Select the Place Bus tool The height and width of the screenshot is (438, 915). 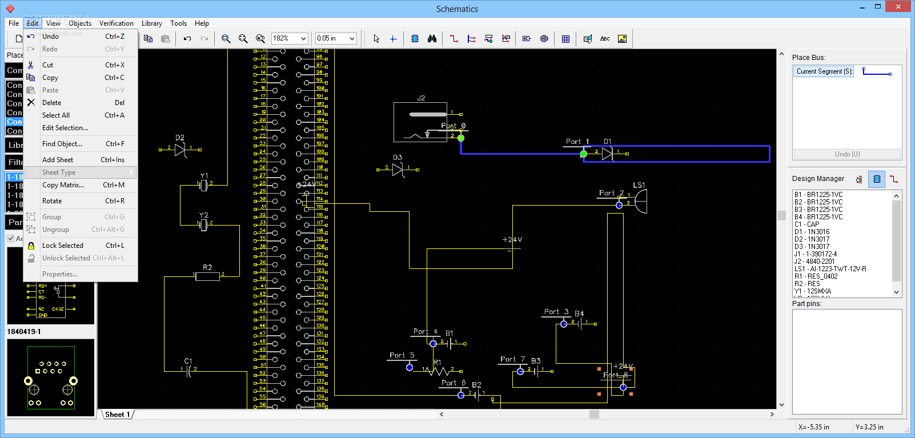(x=471, y=39)
